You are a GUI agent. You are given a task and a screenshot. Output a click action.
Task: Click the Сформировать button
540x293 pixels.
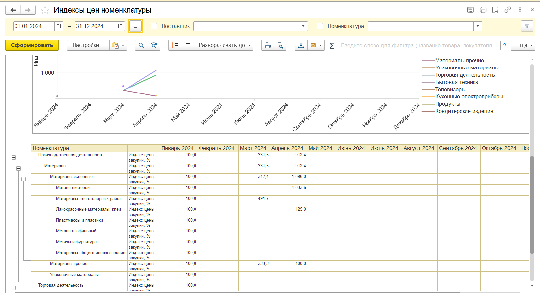(x=32, y=45)
